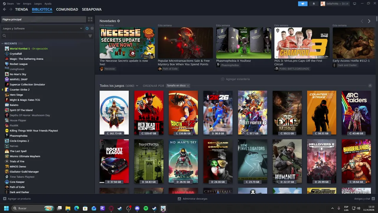Open File Explorer from the taskbar
This screenshot has height=213, width=378.
68,208
